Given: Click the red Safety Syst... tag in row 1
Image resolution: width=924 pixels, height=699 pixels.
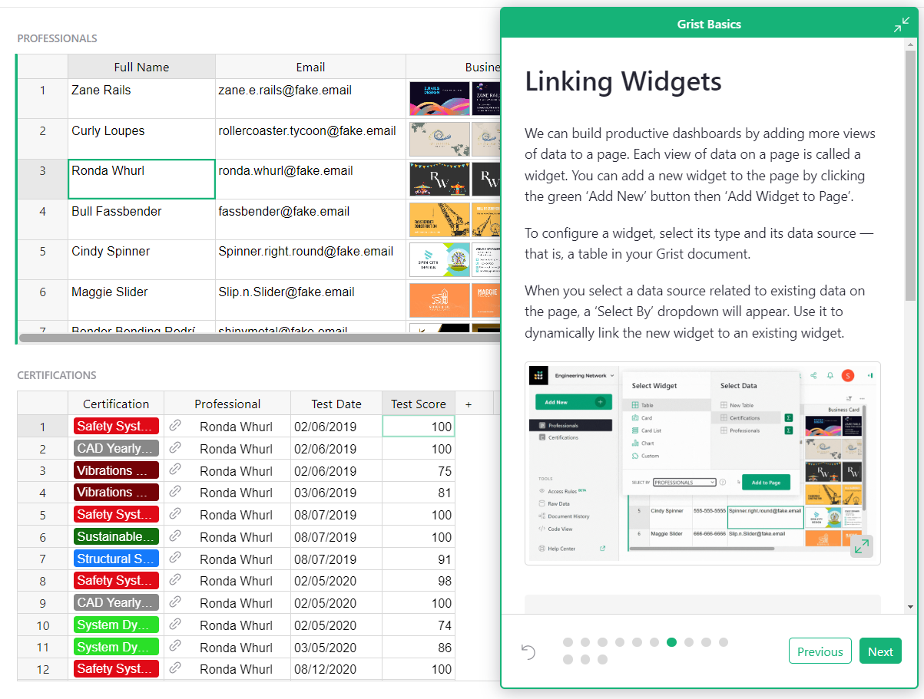Looking at the screenshot, I should tap(116, 426).
